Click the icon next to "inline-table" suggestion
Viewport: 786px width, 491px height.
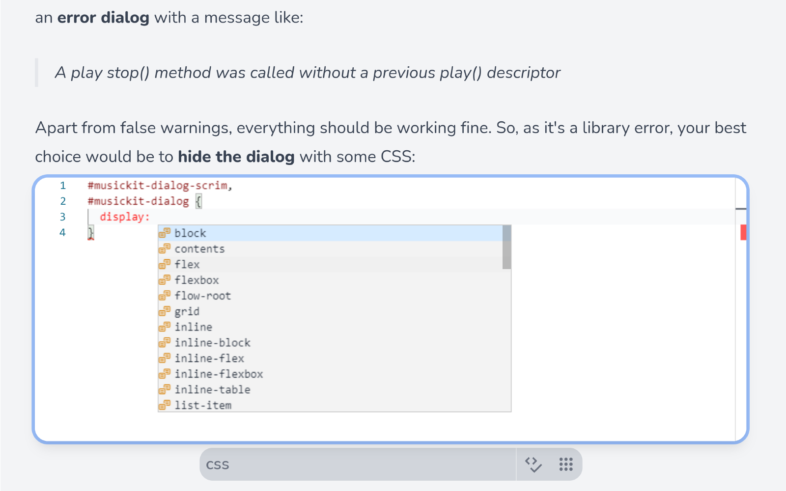[x=165, y=389]
